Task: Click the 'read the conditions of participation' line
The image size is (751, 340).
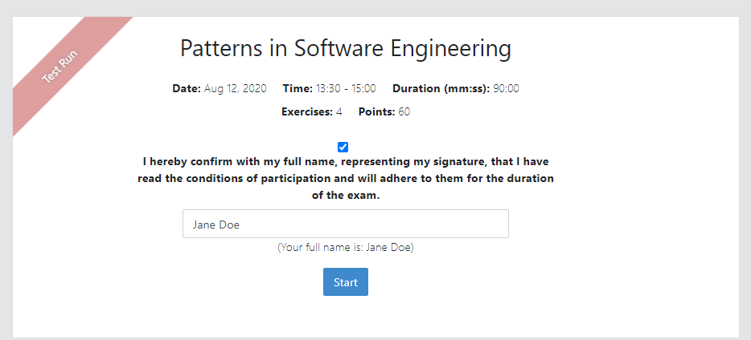Action: tap(346, 178)
